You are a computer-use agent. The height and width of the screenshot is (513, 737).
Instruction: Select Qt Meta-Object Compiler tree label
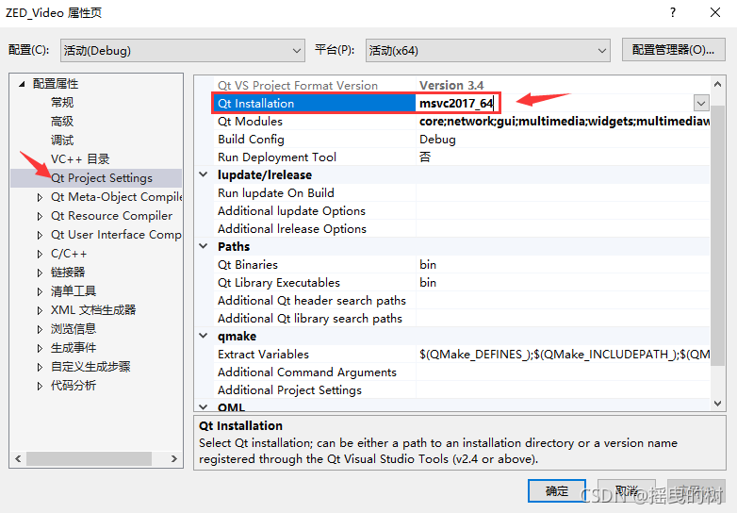[116, 197]
